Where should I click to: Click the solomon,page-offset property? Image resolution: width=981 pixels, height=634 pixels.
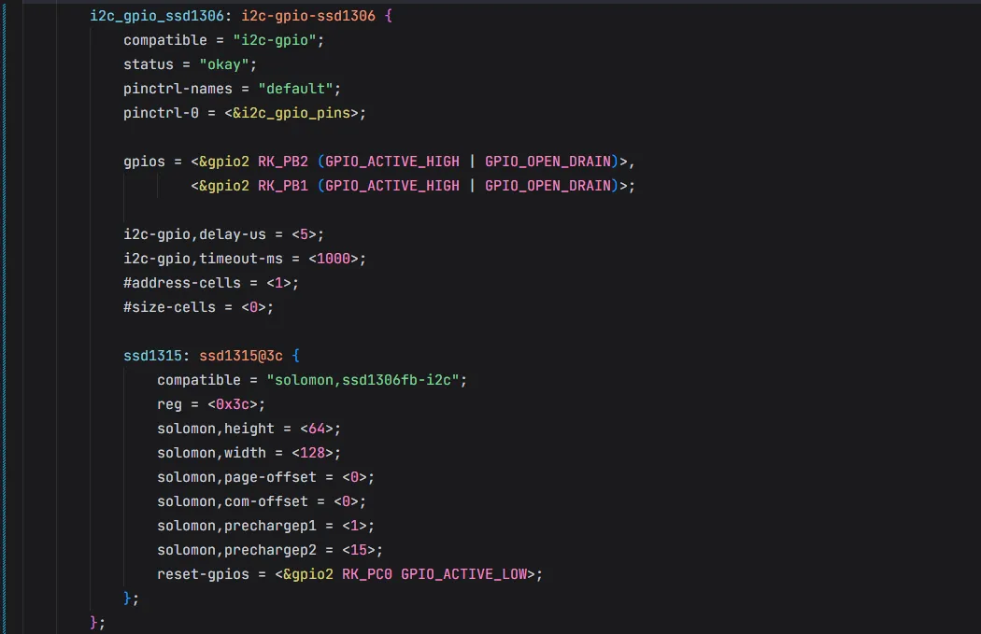tap(236, 478)
